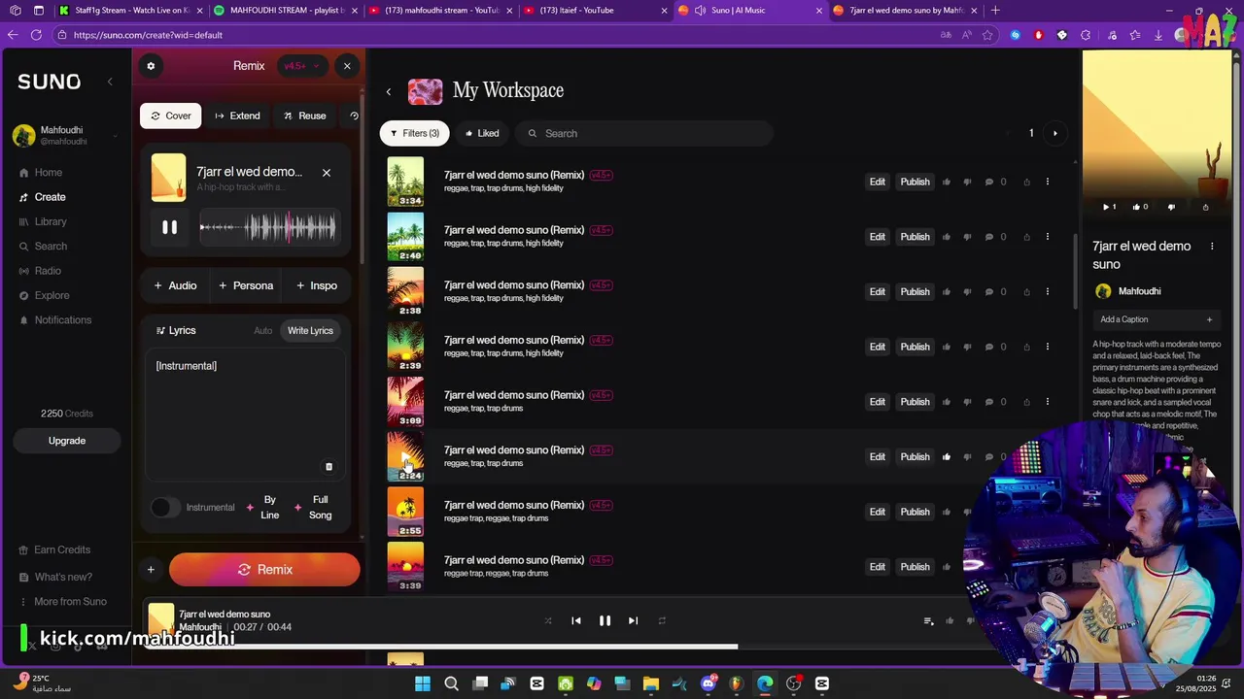The image size is (1244, 699).
Task: Collapse the Suno sidebar with the chevron
Action: click(110, 82)
